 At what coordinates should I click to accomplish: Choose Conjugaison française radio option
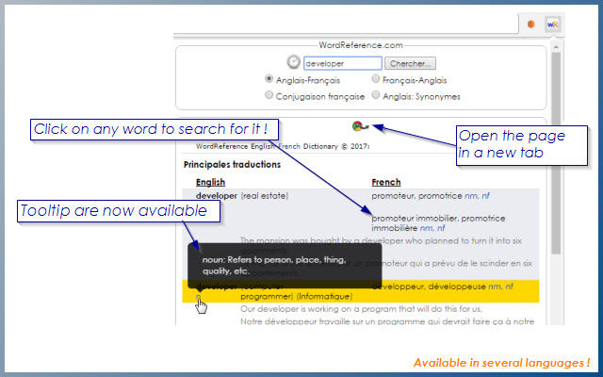point(269,94)
